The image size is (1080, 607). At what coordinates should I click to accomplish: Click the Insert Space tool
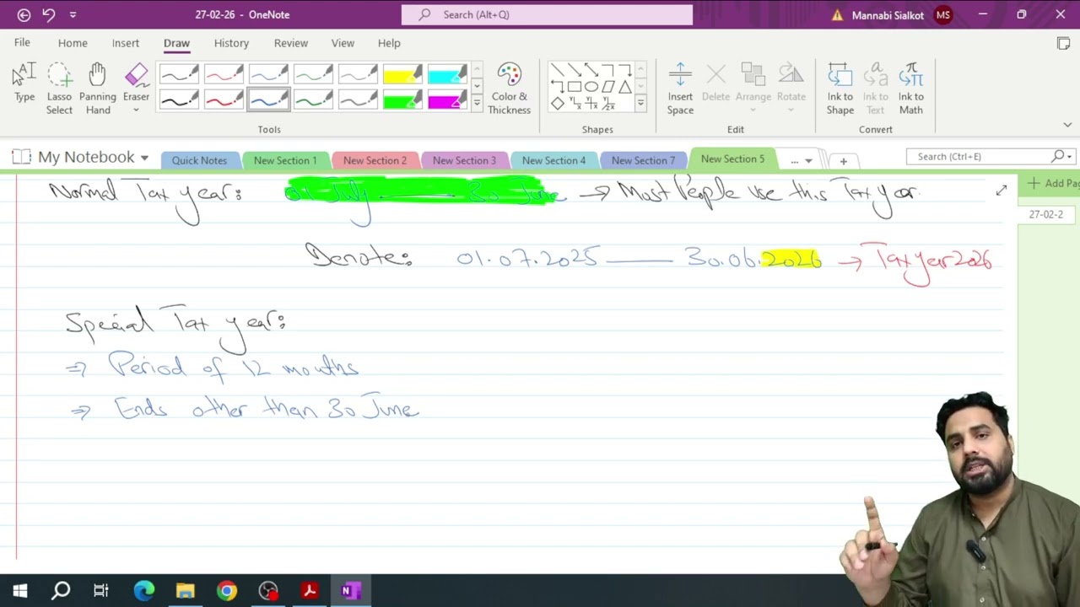680,89
